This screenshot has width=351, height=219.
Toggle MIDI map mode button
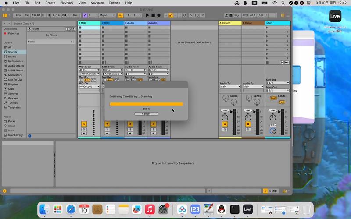tap(245, 15)
